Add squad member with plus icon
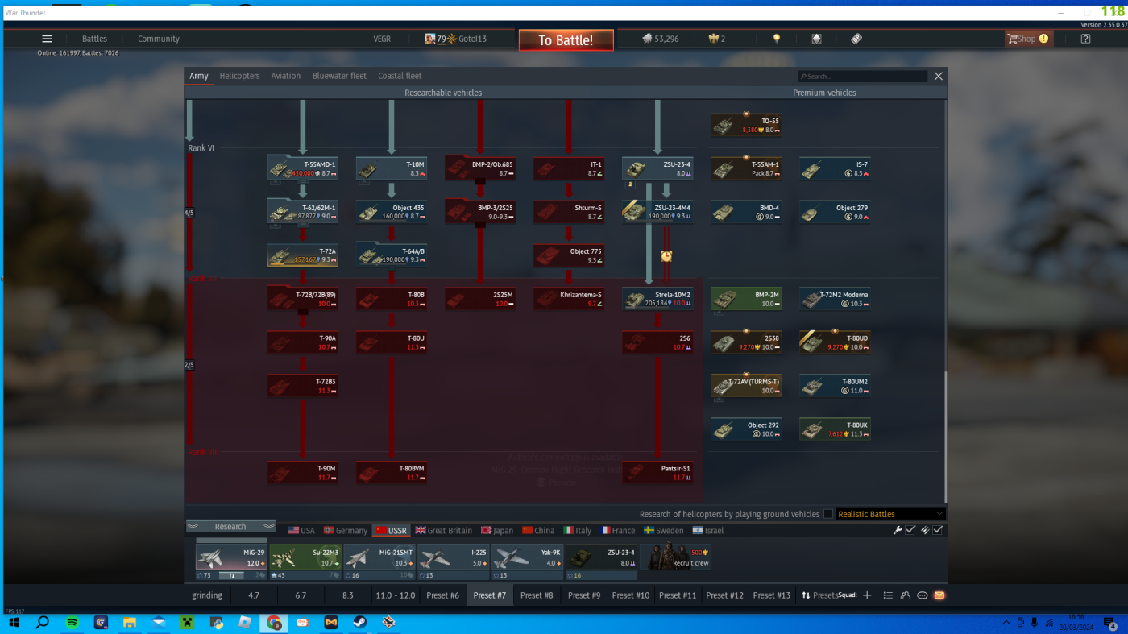The height and width of the screenshot is (634, 1128). (x=867, y=595)
